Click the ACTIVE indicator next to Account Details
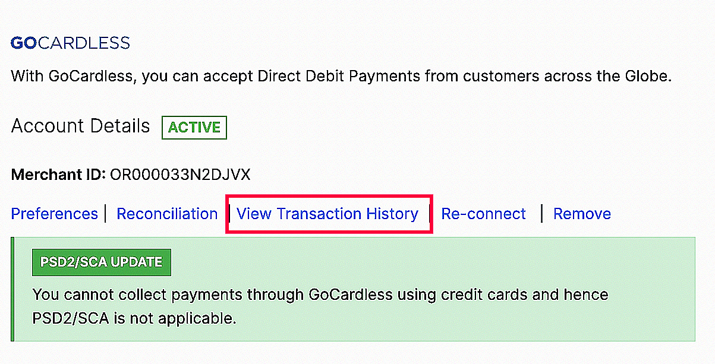 pyautogui.click(x=194, y=126)
